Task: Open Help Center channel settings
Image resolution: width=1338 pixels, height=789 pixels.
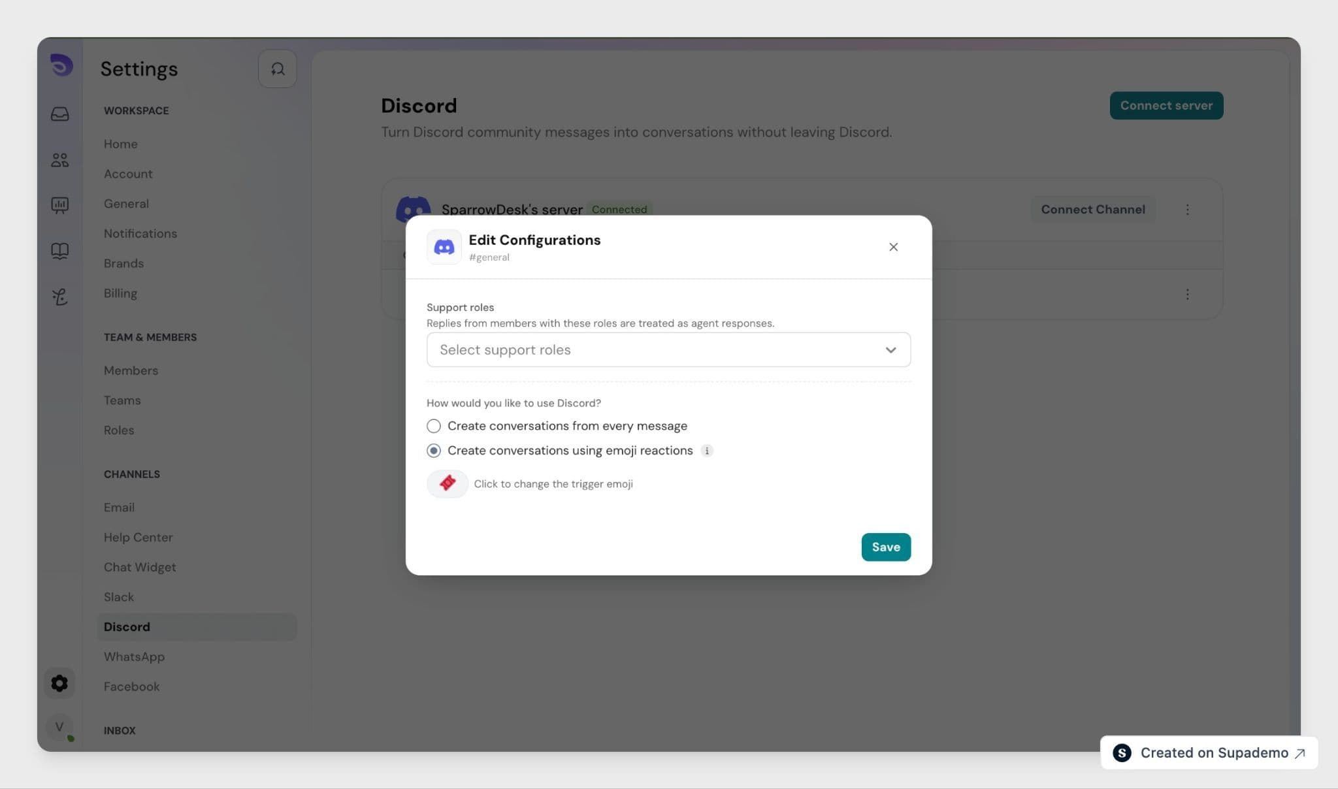Action: [139, 538]
